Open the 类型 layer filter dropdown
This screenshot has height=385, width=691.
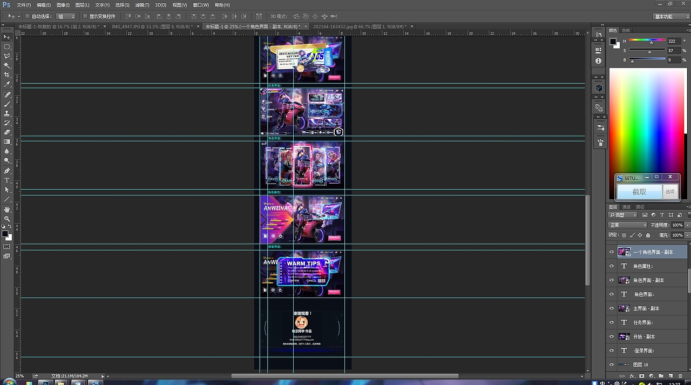623,215
